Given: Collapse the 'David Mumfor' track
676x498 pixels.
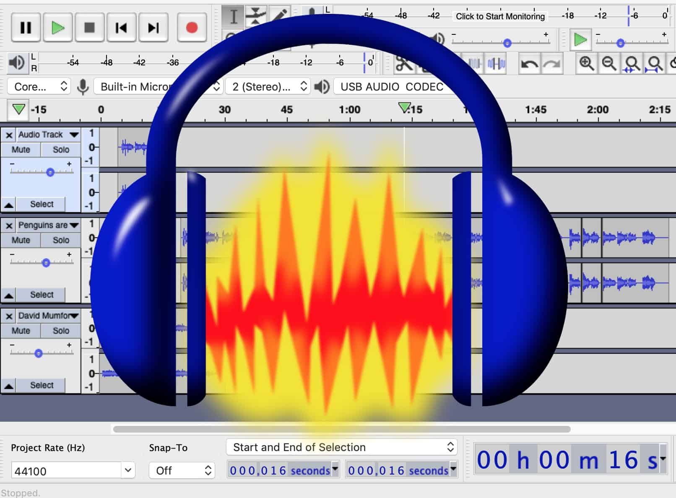Looking at the screenshot, I should (x=9, y=386).
